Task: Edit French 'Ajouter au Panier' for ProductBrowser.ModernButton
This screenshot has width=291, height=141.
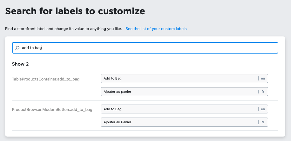Action: click(179, 122)
